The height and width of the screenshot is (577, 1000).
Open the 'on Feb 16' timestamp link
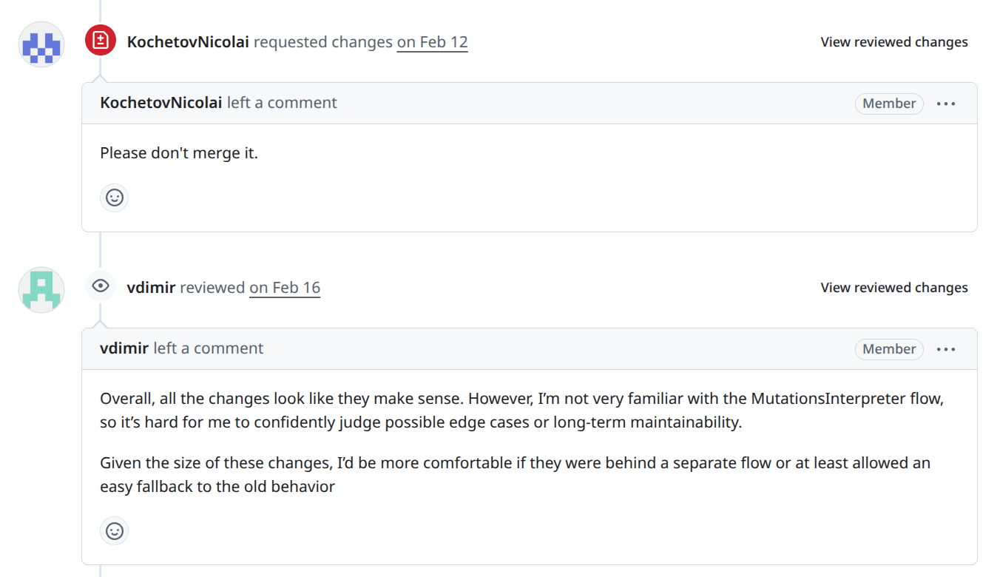pos(285,288)
